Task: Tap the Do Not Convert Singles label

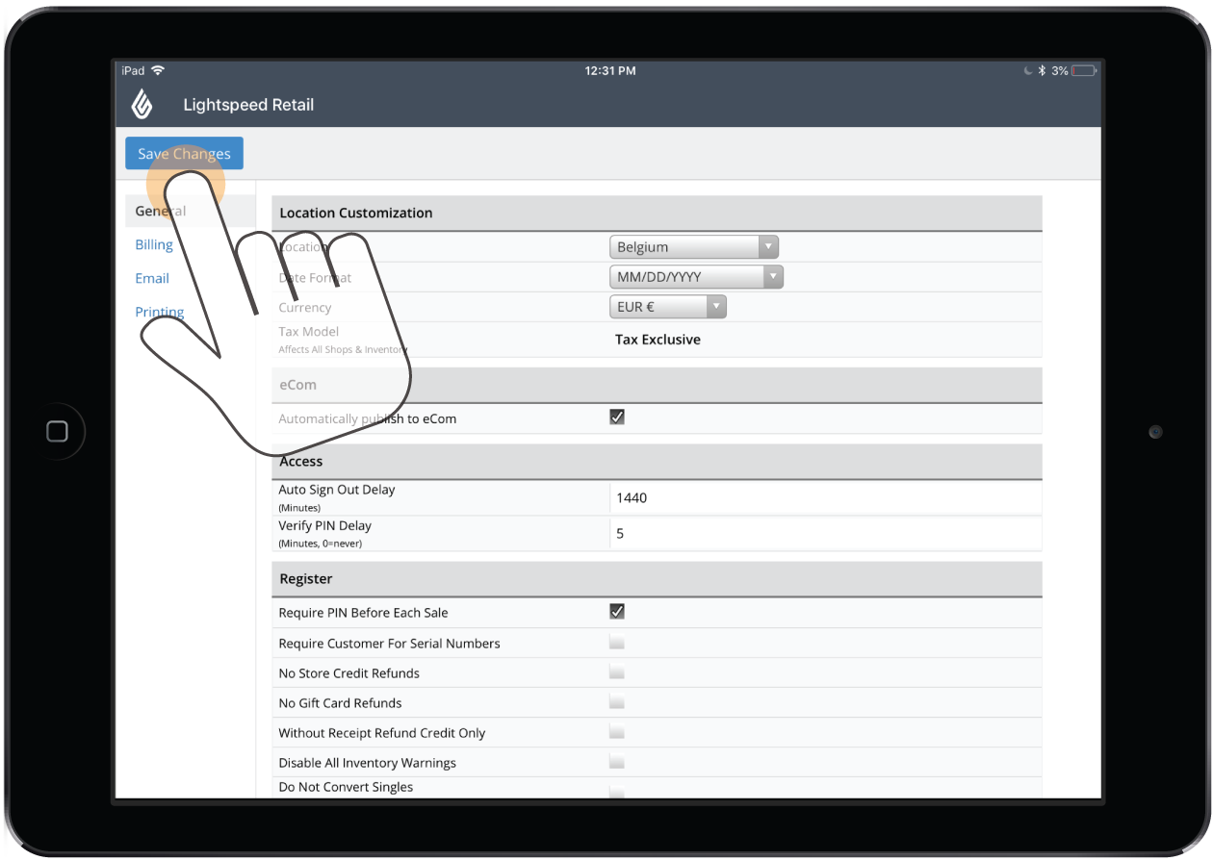Action: [x=346, y=787]
